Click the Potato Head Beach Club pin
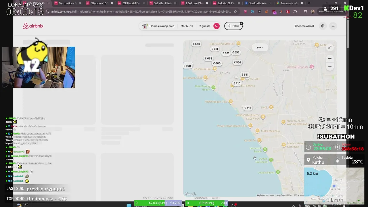This screenshot has width=368, height=207. (250, 125)
